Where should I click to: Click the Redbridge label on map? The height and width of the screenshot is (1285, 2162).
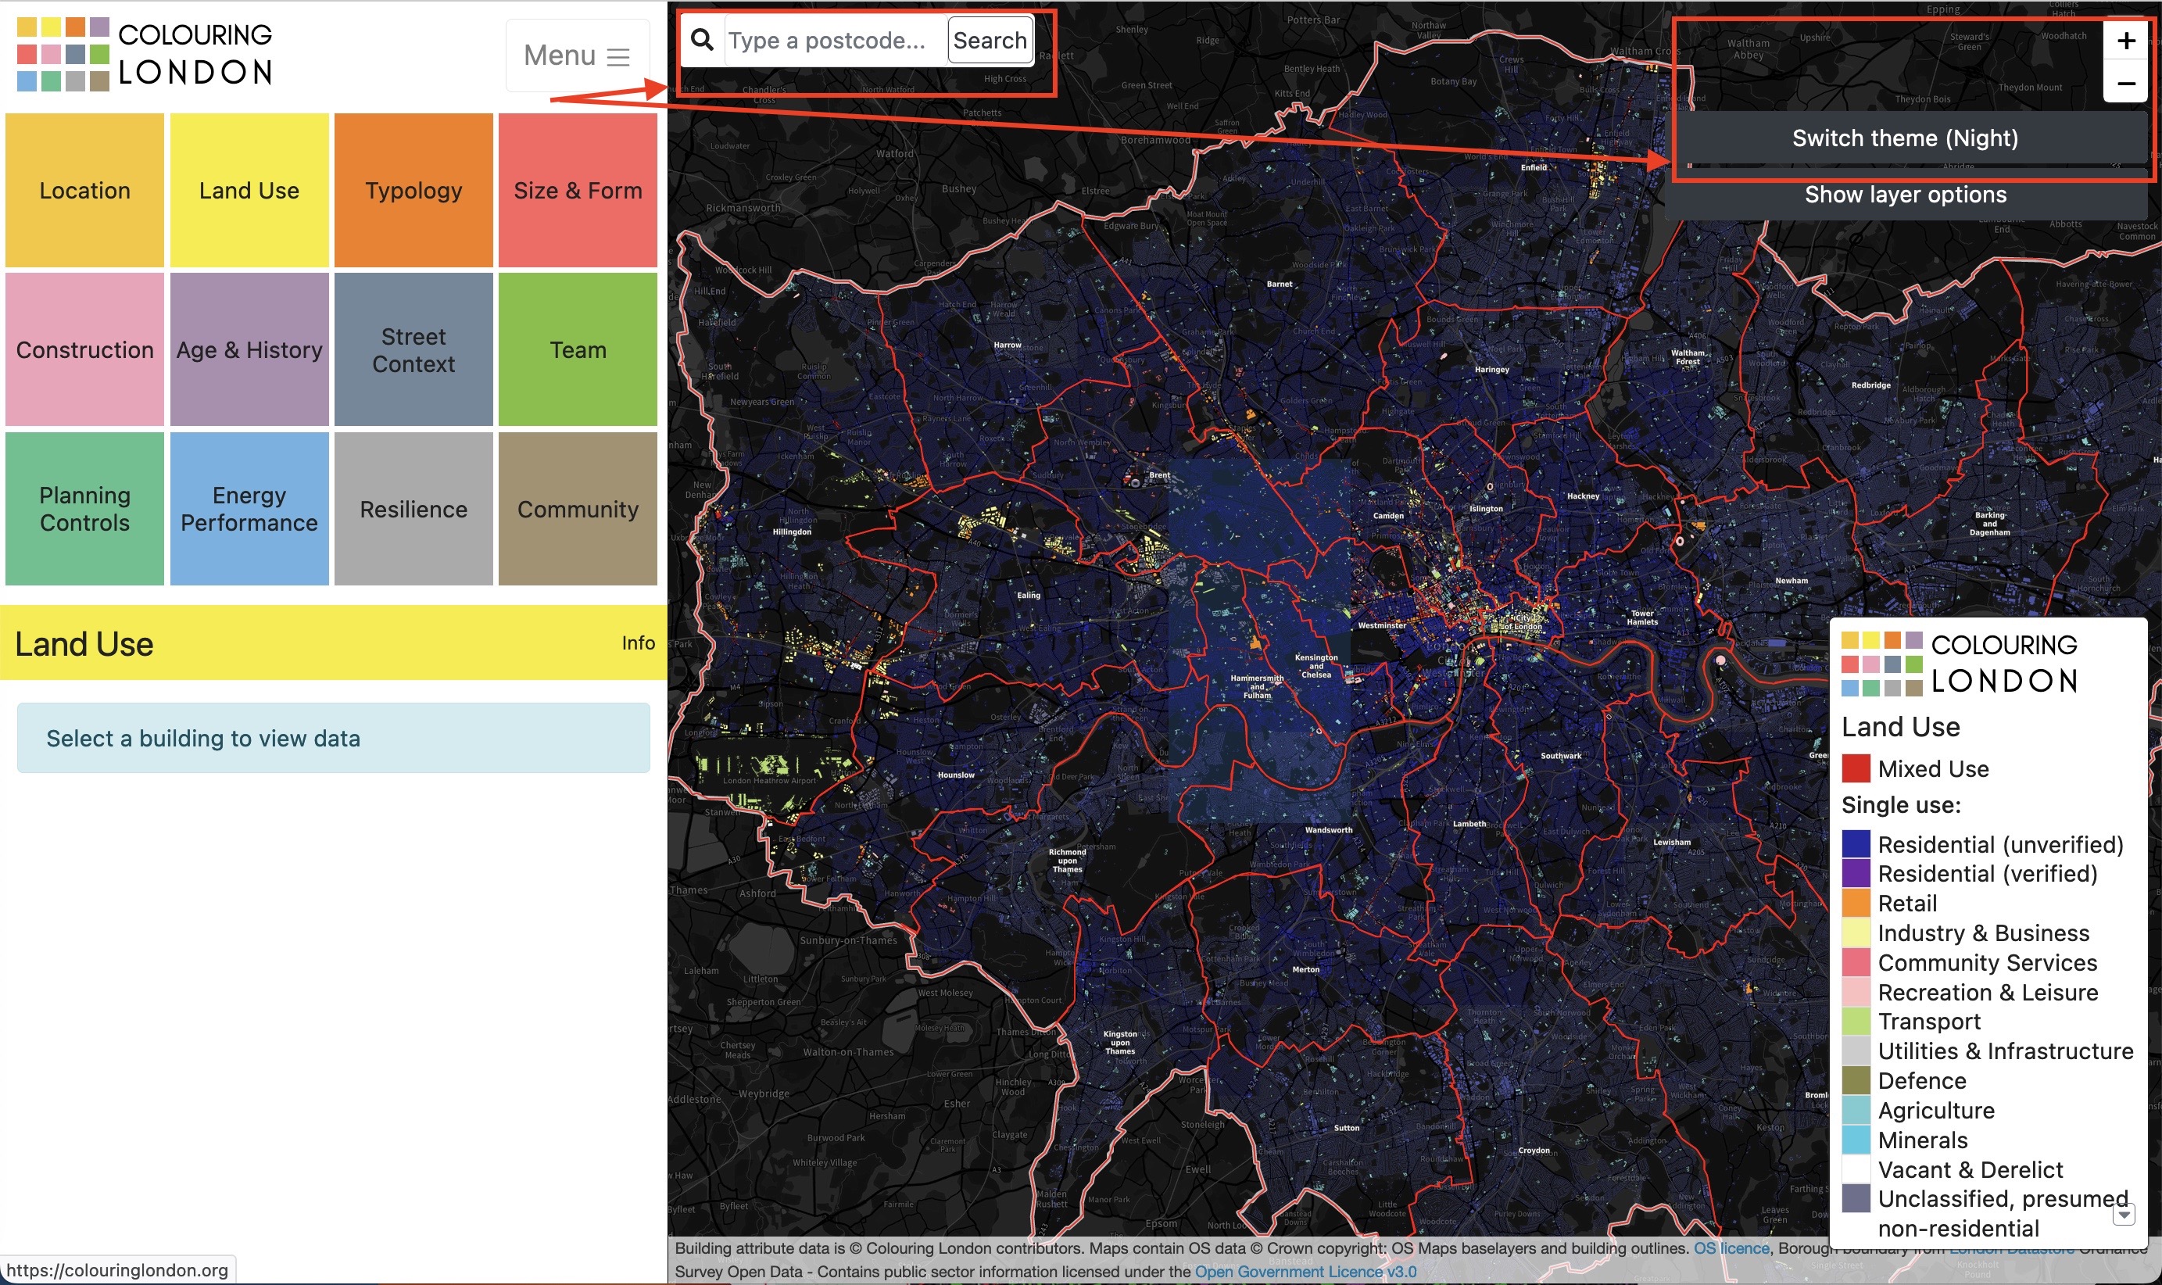1870,385
